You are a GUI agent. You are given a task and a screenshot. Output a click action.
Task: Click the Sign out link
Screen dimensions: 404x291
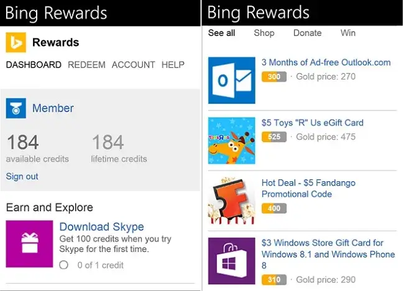pyautogui.click(x=22, y=176)
